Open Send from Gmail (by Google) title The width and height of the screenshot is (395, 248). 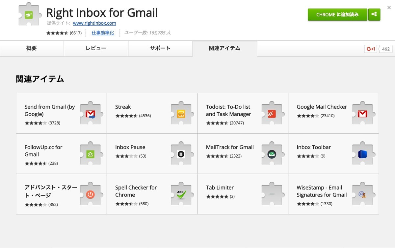[50, 110]
